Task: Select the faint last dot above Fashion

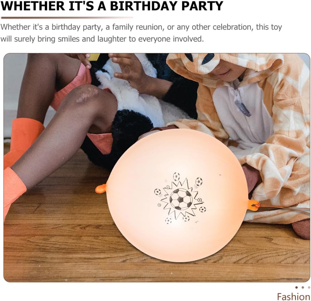Action: [309, 287]
